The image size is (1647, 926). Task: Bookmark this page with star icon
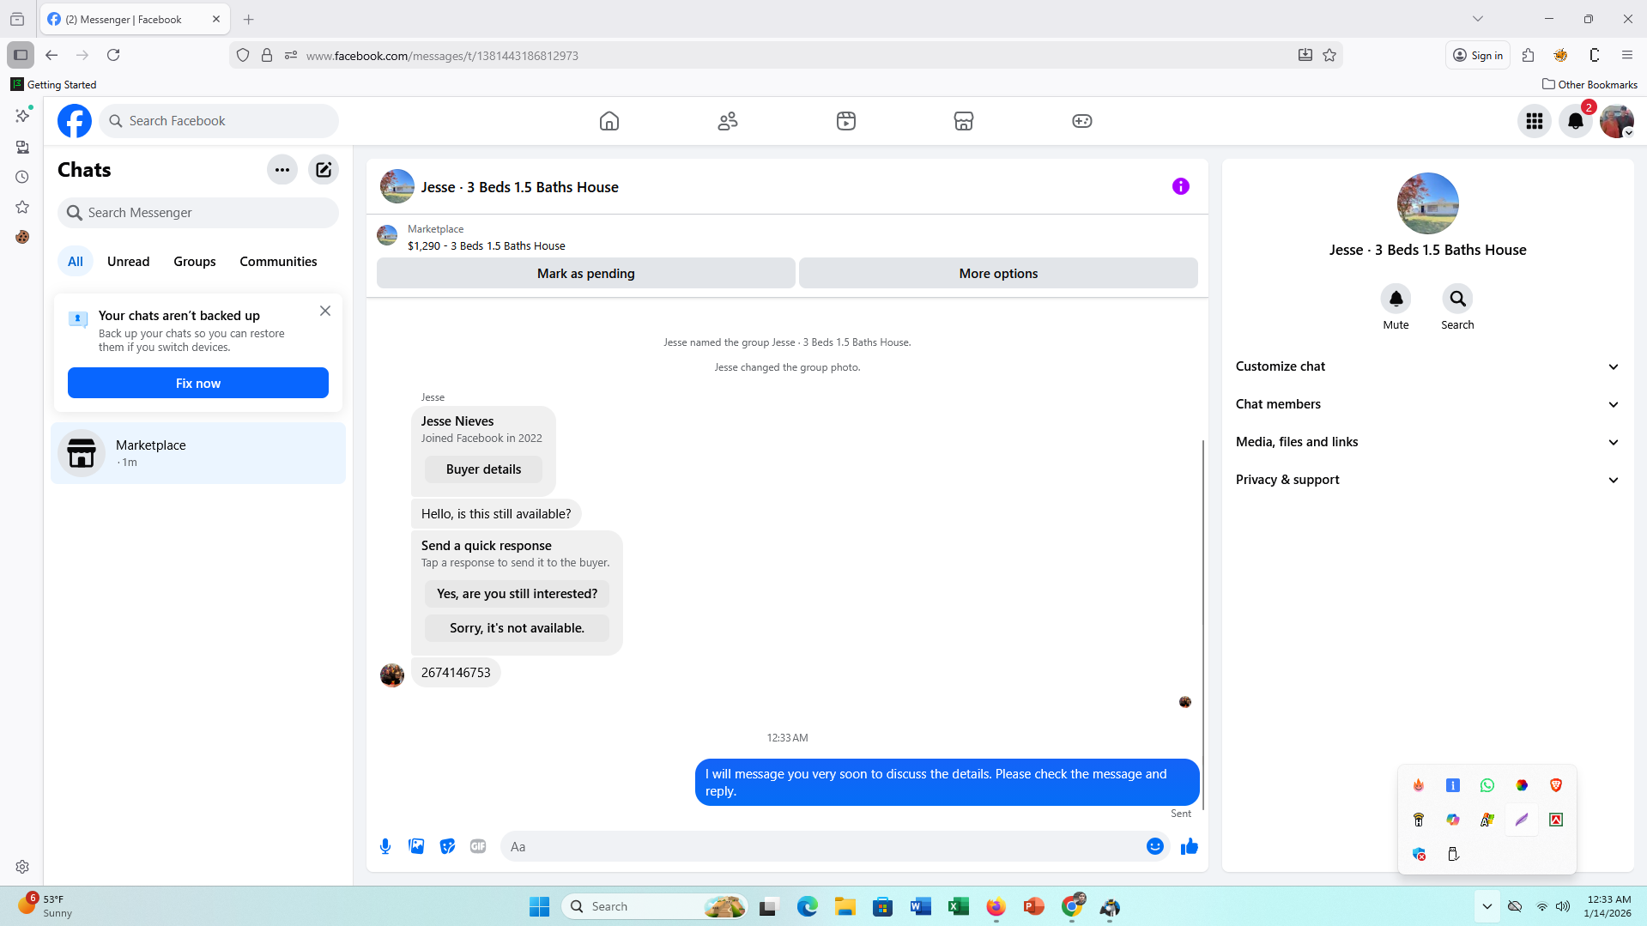1329,56
